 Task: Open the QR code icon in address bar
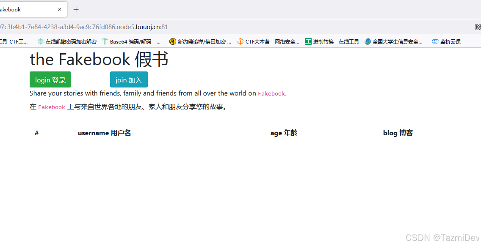pos(478,27)
